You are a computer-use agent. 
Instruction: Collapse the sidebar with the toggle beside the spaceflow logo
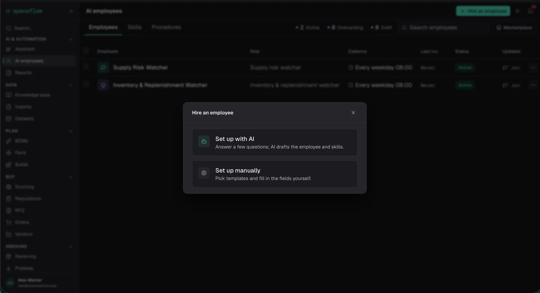tap(71, 11)
